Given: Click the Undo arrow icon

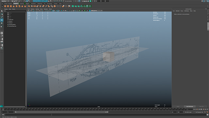Looking at the screenshot, I should [x=18, y=1].
